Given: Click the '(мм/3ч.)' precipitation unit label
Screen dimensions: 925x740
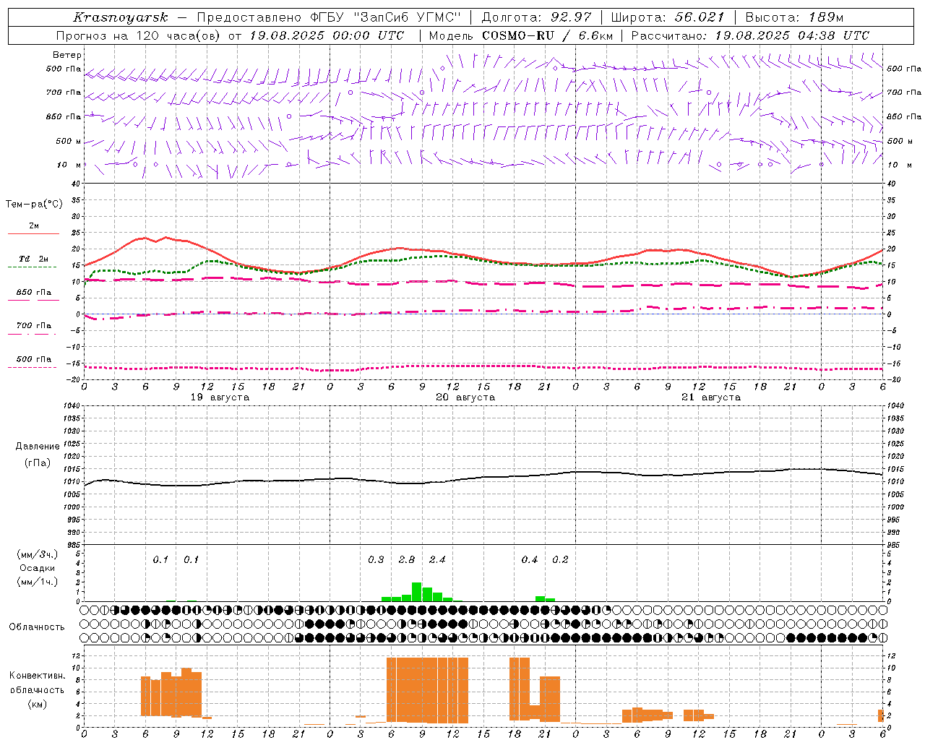Looking at the screenshot, I should pyautogui.click(x=37, y=554).
